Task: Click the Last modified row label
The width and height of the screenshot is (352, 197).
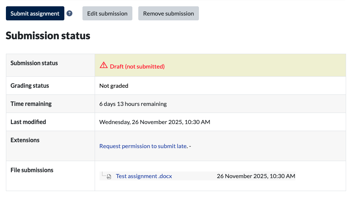Action: pos(28,122)
